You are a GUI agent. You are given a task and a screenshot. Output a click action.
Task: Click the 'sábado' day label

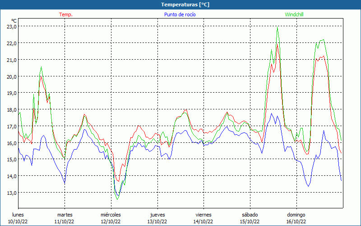[250, 215]
